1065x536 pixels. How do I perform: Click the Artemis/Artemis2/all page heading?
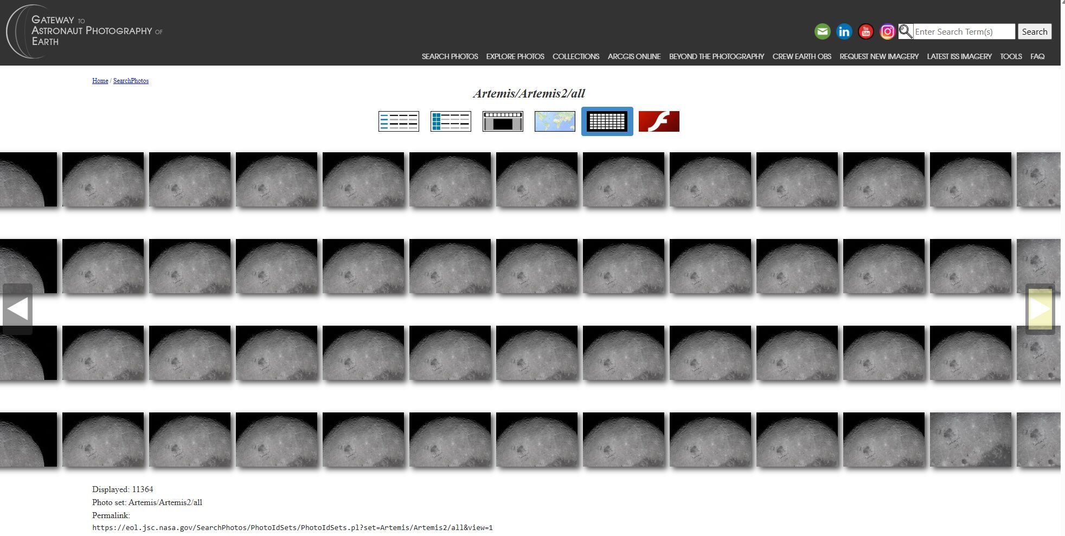529,93
